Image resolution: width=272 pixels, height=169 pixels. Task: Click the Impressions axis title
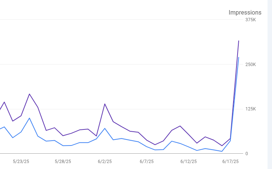point(245,13)
